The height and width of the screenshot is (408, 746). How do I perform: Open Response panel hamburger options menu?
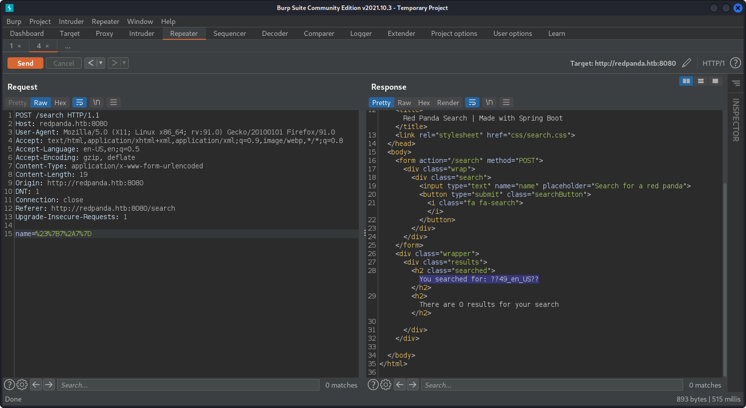506,102
